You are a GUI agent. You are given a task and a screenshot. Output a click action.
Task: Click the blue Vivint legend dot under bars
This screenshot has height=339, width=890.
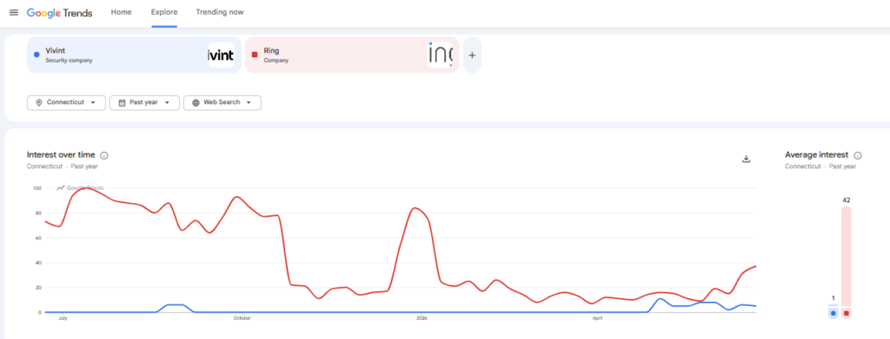(833, 313)
